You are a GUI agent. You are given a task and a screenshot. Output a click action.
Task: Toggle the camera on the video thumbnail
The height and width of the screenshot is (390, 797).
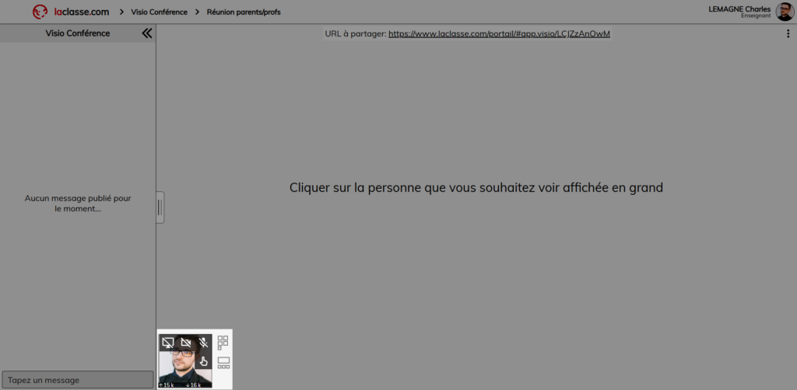(x=185, y=343)
